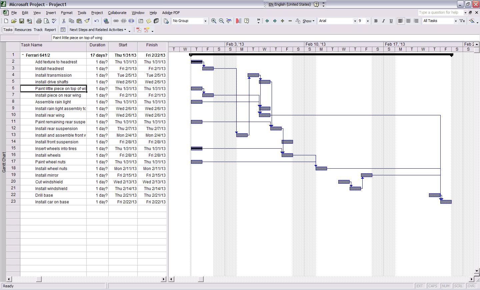This screenshot has width=480, height=290.
Task: Open the File menu
Action: (14, 13)
